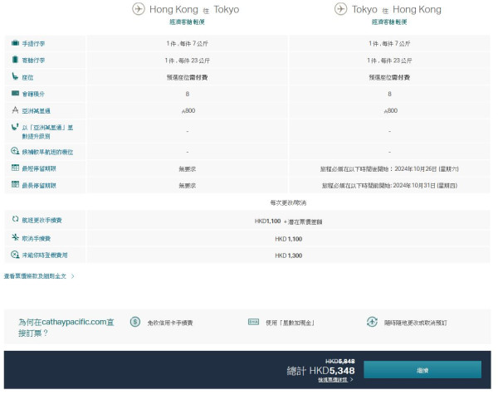498x394 pixels.
Task: Click the 免收信用卡手續費 text
Action: (170, 323)
